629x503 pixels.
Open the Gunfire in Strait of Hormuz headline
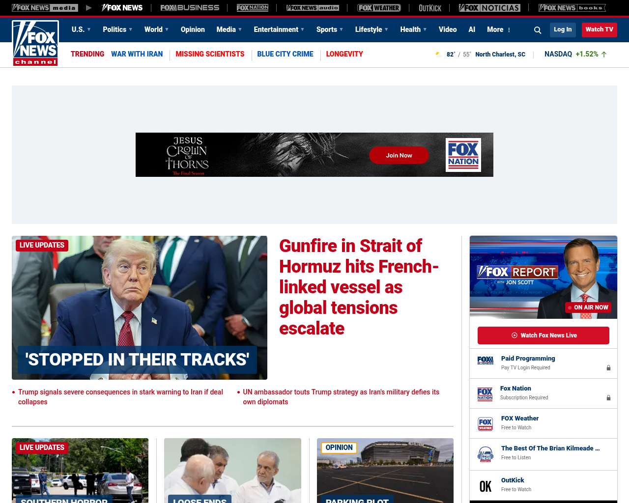pyautogui.click(x=359, y=287)
